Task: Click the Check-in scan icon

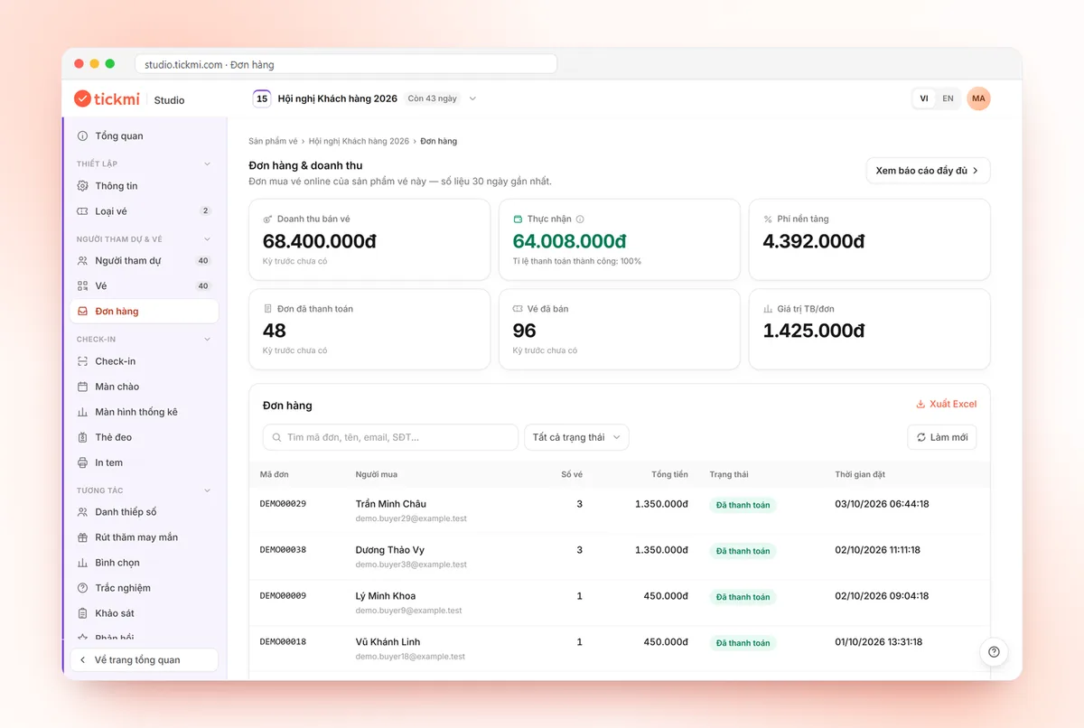Action: point(83,361)
